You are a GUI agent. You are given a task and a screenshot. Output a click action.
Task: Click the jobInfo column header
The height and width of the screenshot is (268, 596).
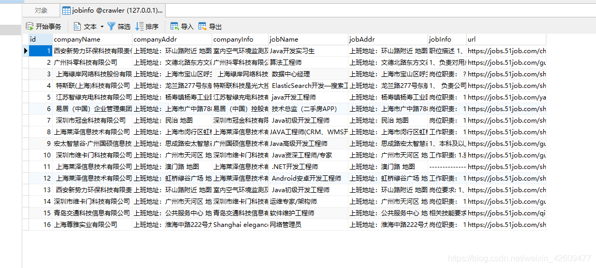pos(447,39)
